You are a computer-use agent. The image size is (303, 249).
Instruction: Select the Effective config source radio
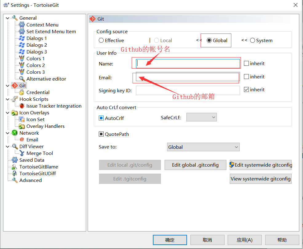(x=101, y=41)
